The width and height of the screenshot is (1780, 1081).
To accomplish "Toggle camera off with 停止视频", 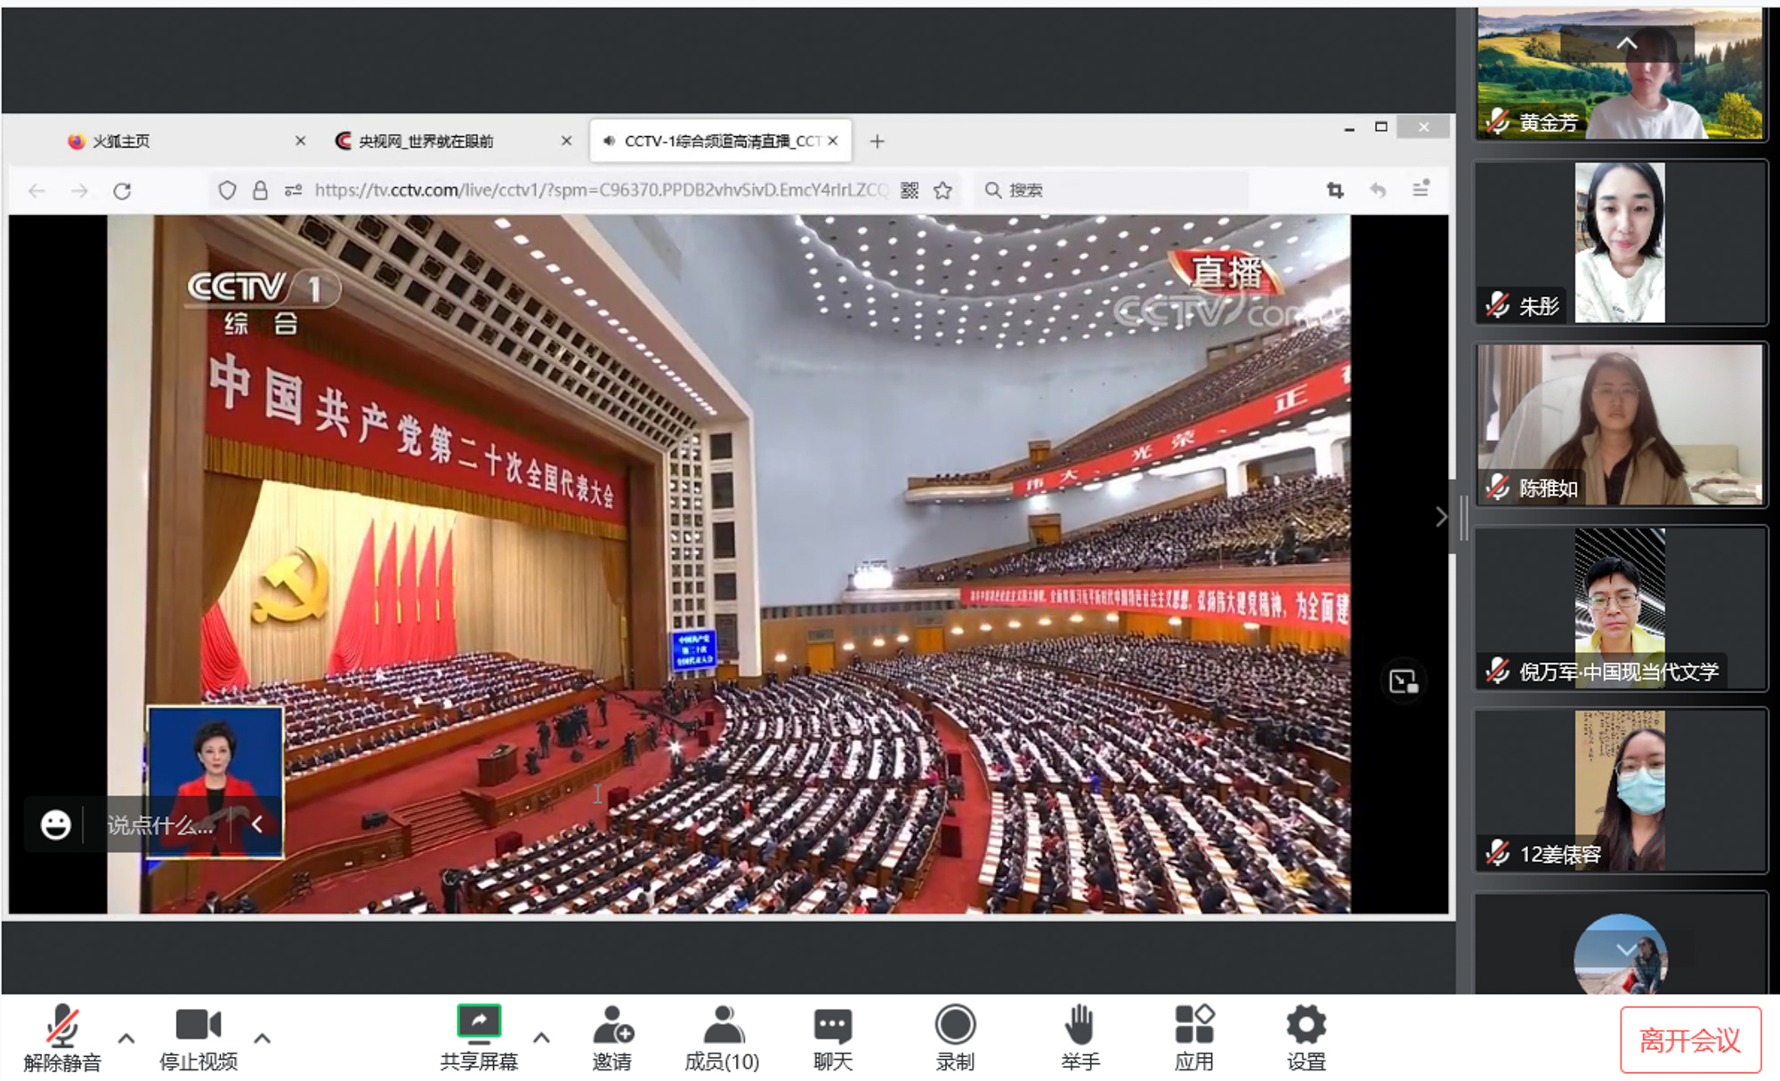I will pyautogui.click(x=198, y=1026).
